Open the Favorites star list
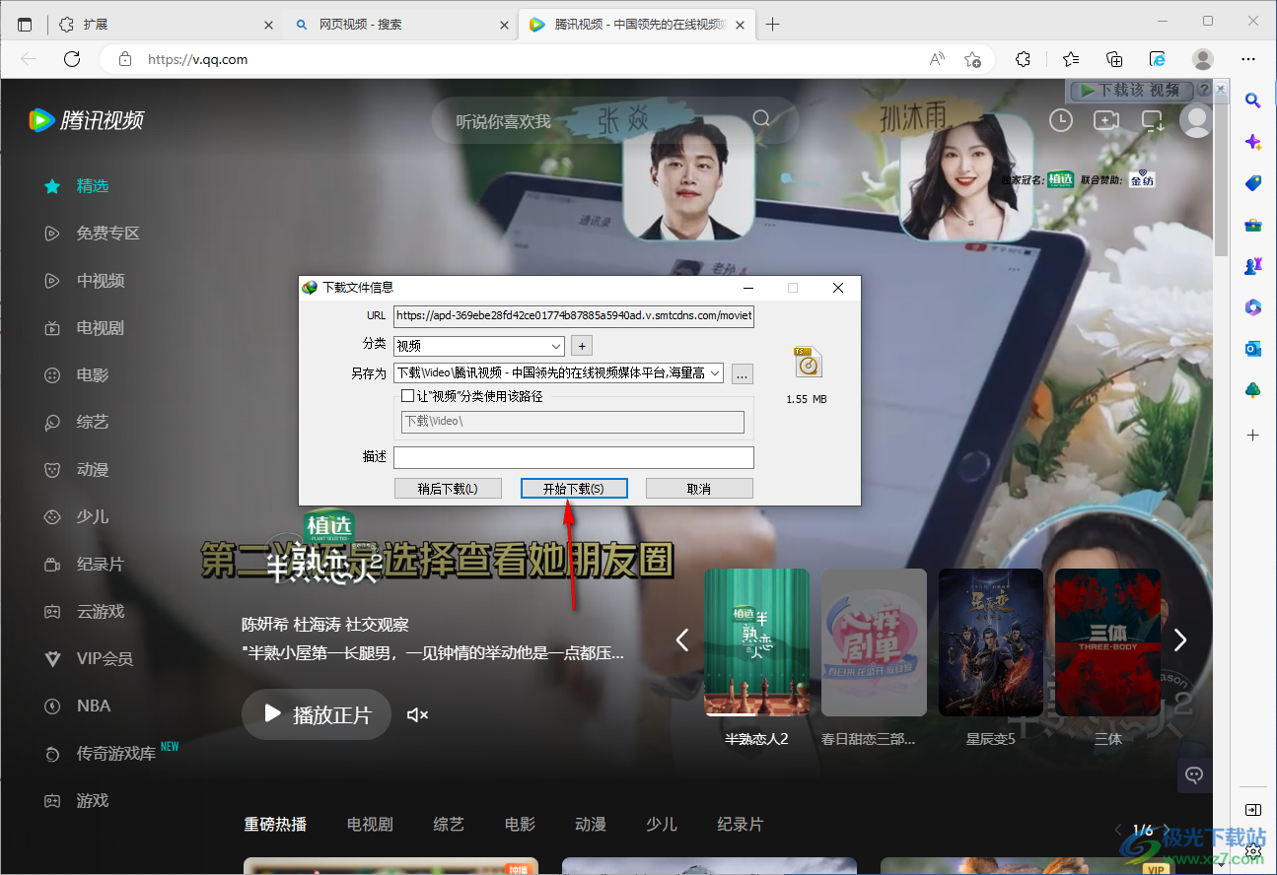Image resolution: width=1277 pixels, height=875 pixels. tap(1071, 59)
